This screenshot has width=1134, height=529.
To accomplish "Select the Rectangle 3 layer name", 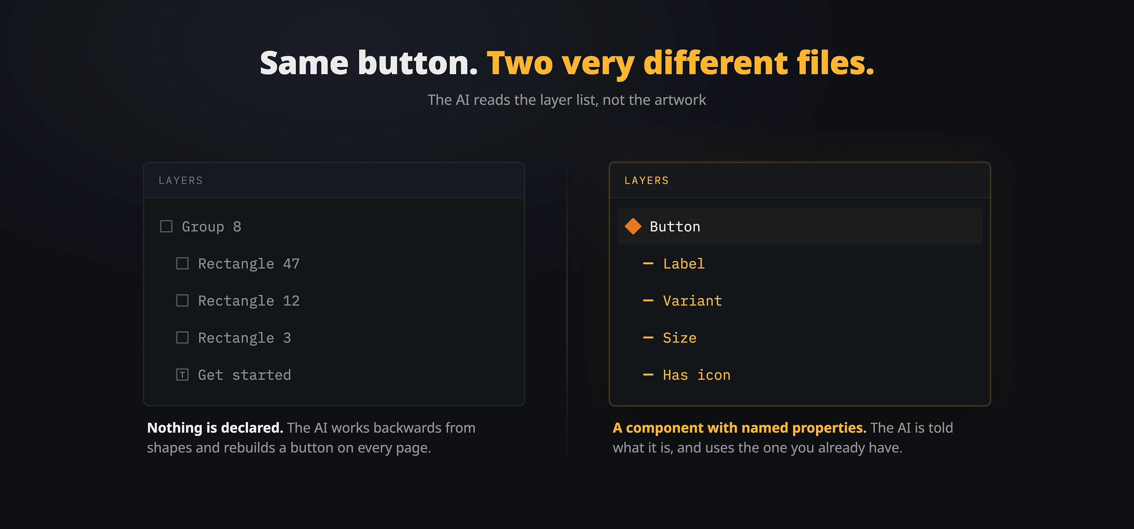I will pyautogui.click(x=244, y=338).
